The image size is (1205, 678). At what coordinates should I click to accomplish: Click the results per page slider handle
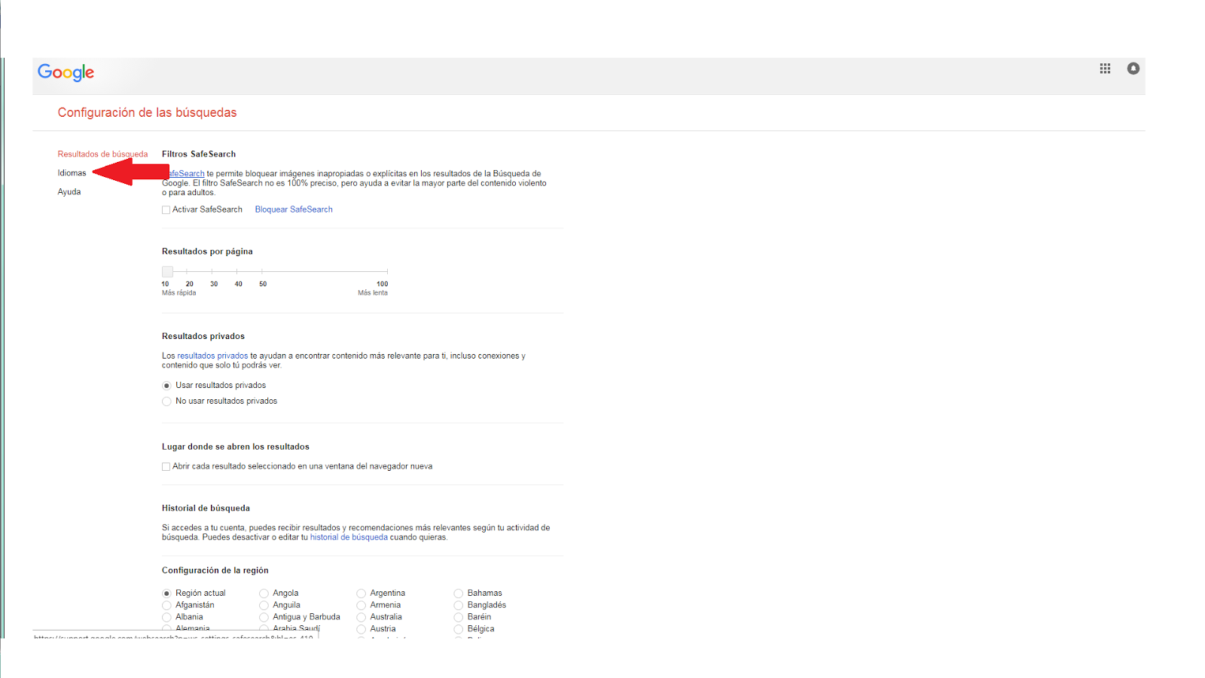click(x=167, y=271)
